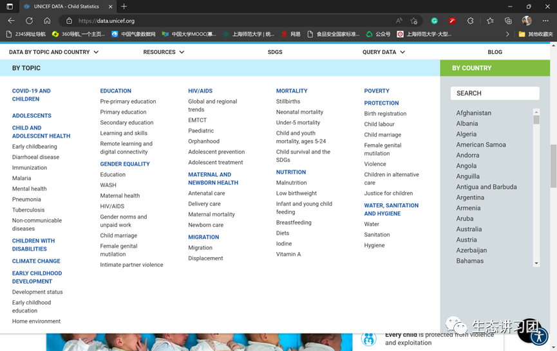Open COVID-19 and Children topic
Image resolution: width=557 pixels, height=351 pixels.
32,95
